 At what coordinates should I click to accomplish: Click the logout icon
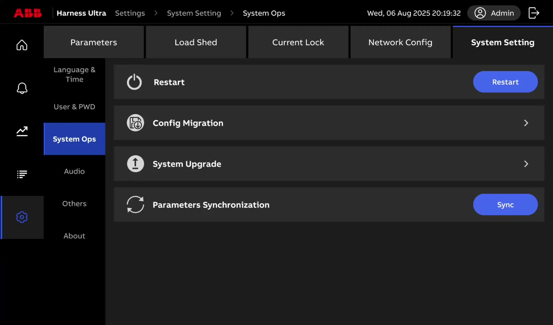point(534,13)
